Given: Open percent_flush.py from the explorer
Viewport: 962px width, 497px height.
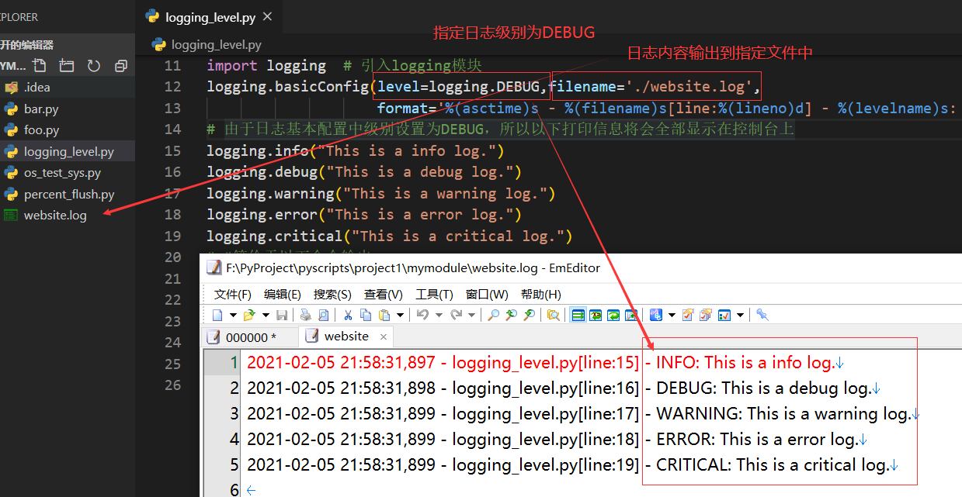Looking at the screenshot, I should pyautogui.click(x=68, y=194).
